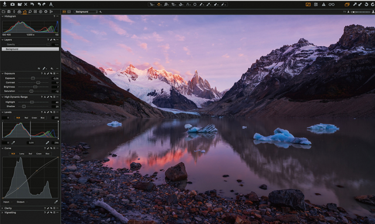Screen dimensions: 375x224
Task: Click the apply adjustments down-arrow icon
Action: 360,4
